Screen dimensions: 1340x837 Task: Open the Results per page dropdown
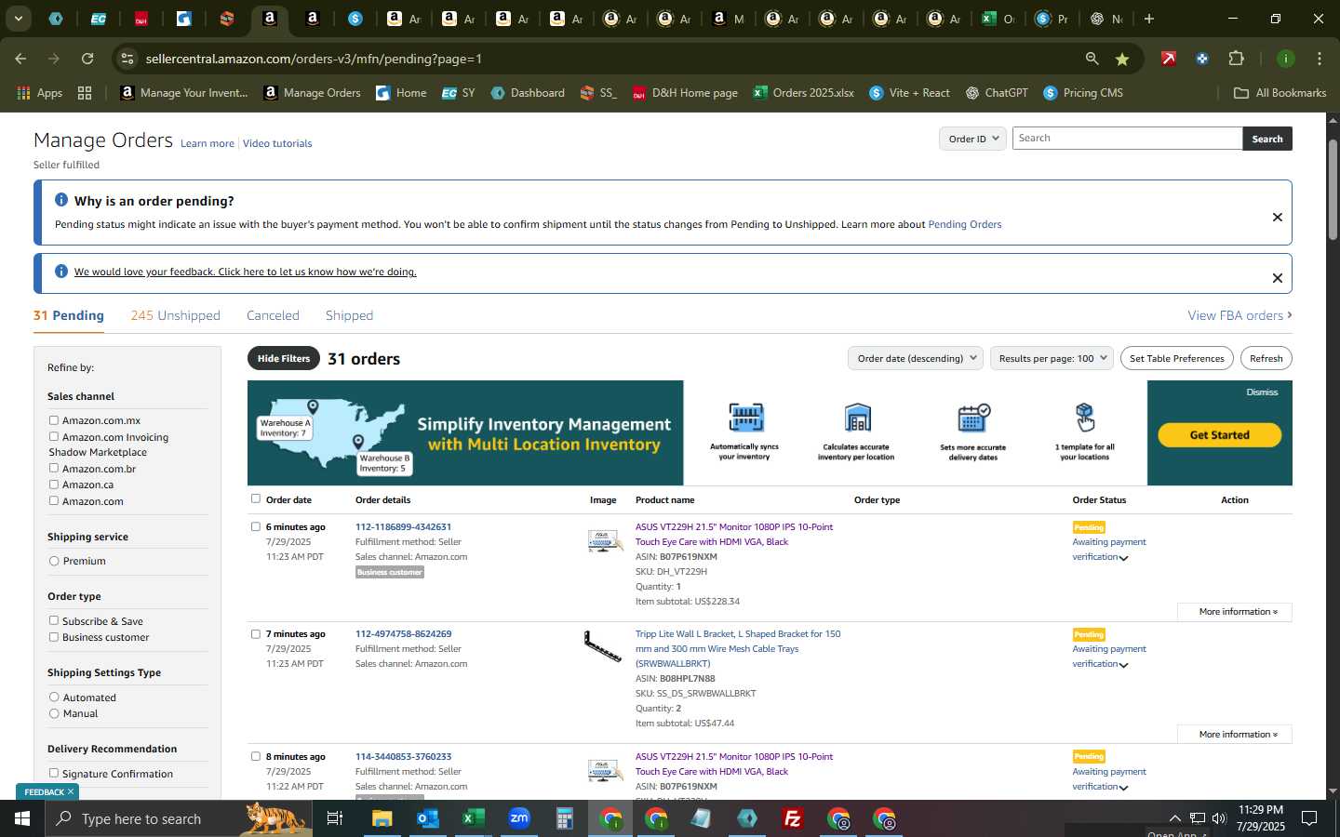coord(1052,358)
